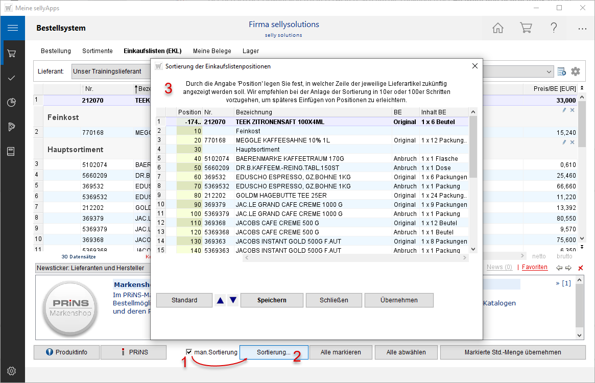Open the Favoriten link in newsticker

[x=535, y=267]
